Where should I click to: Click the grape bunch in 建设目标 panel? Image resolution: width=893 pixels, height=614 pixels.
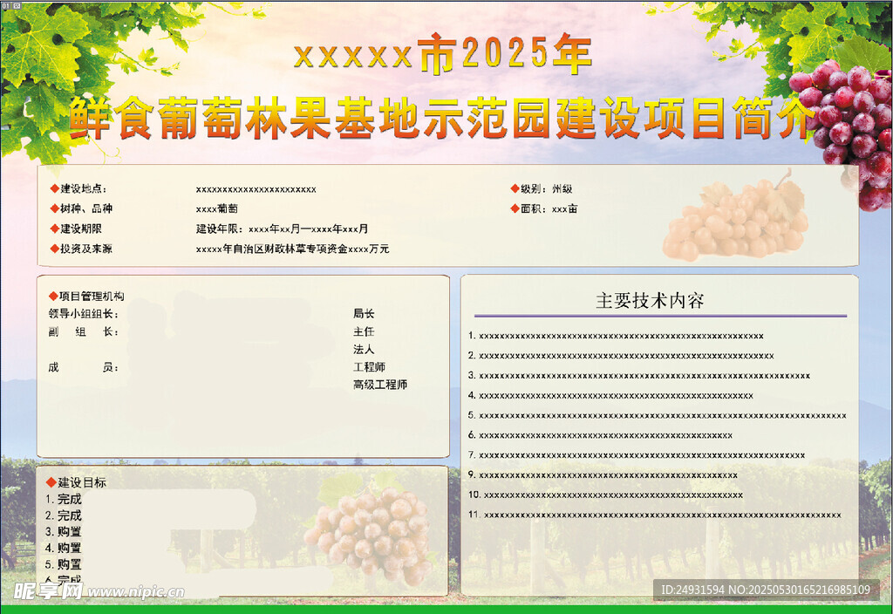click(371, 532)
